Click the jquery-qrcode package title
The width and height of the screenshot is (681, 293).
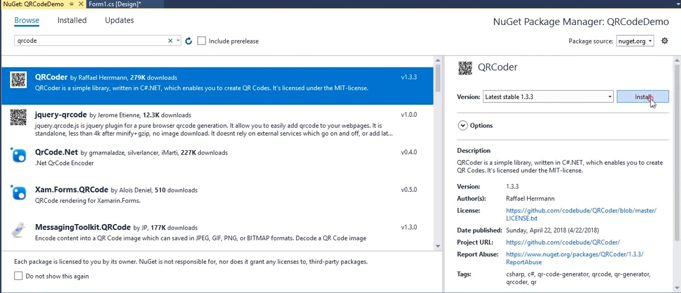[x=61, y=115]
